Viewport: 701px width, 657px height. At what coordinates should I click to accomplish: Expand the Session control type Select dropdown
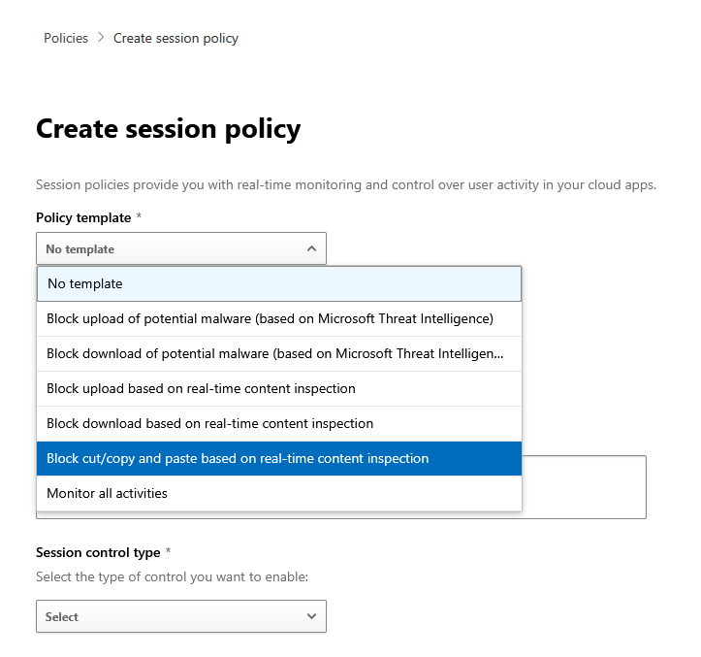(x=181, y=616)
